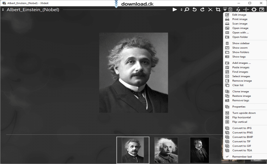The width and height of the screenshot is (267, 164).
Task: Select the crop tool
Action: 218,9
